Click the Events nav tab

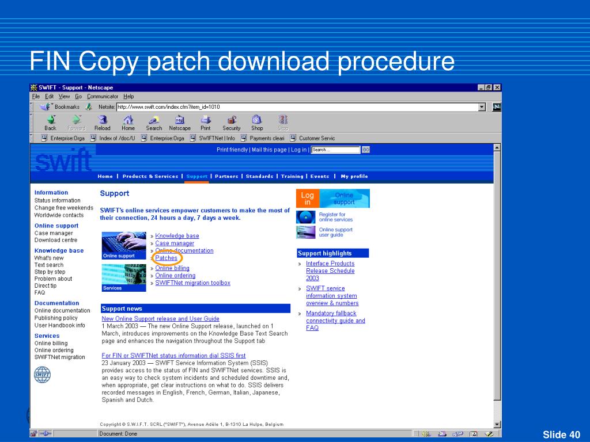pos(320,176)
